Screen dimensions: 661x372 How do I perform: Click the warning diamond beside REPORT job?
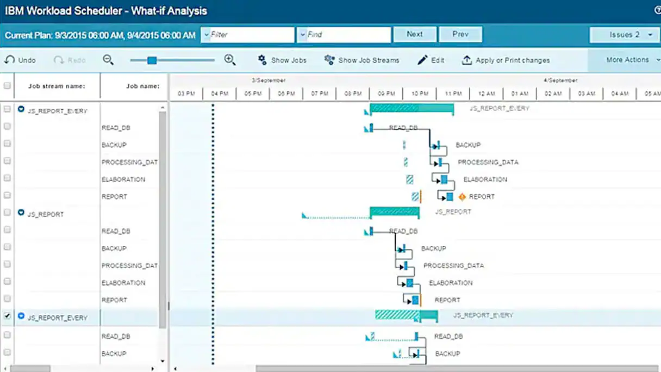click(461, 197)
